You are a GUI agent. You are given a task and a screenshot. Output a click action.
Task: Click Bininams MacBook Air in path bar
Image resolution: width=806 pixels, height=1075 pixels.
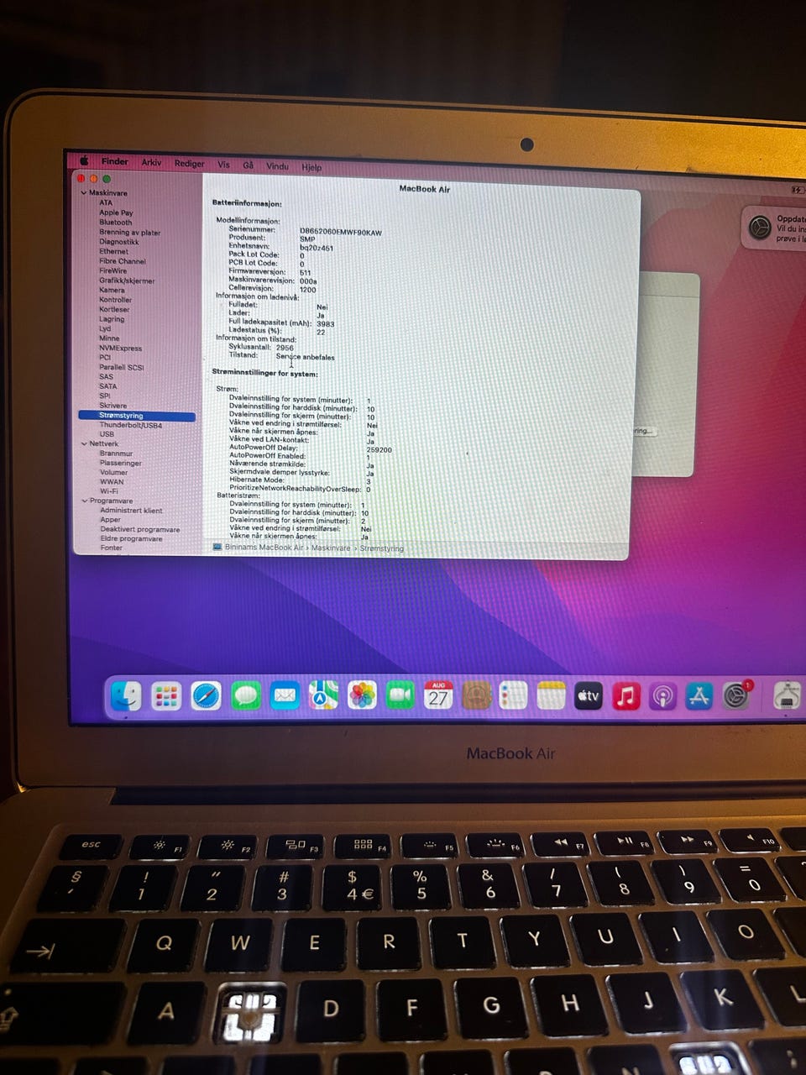click(264, 548)
